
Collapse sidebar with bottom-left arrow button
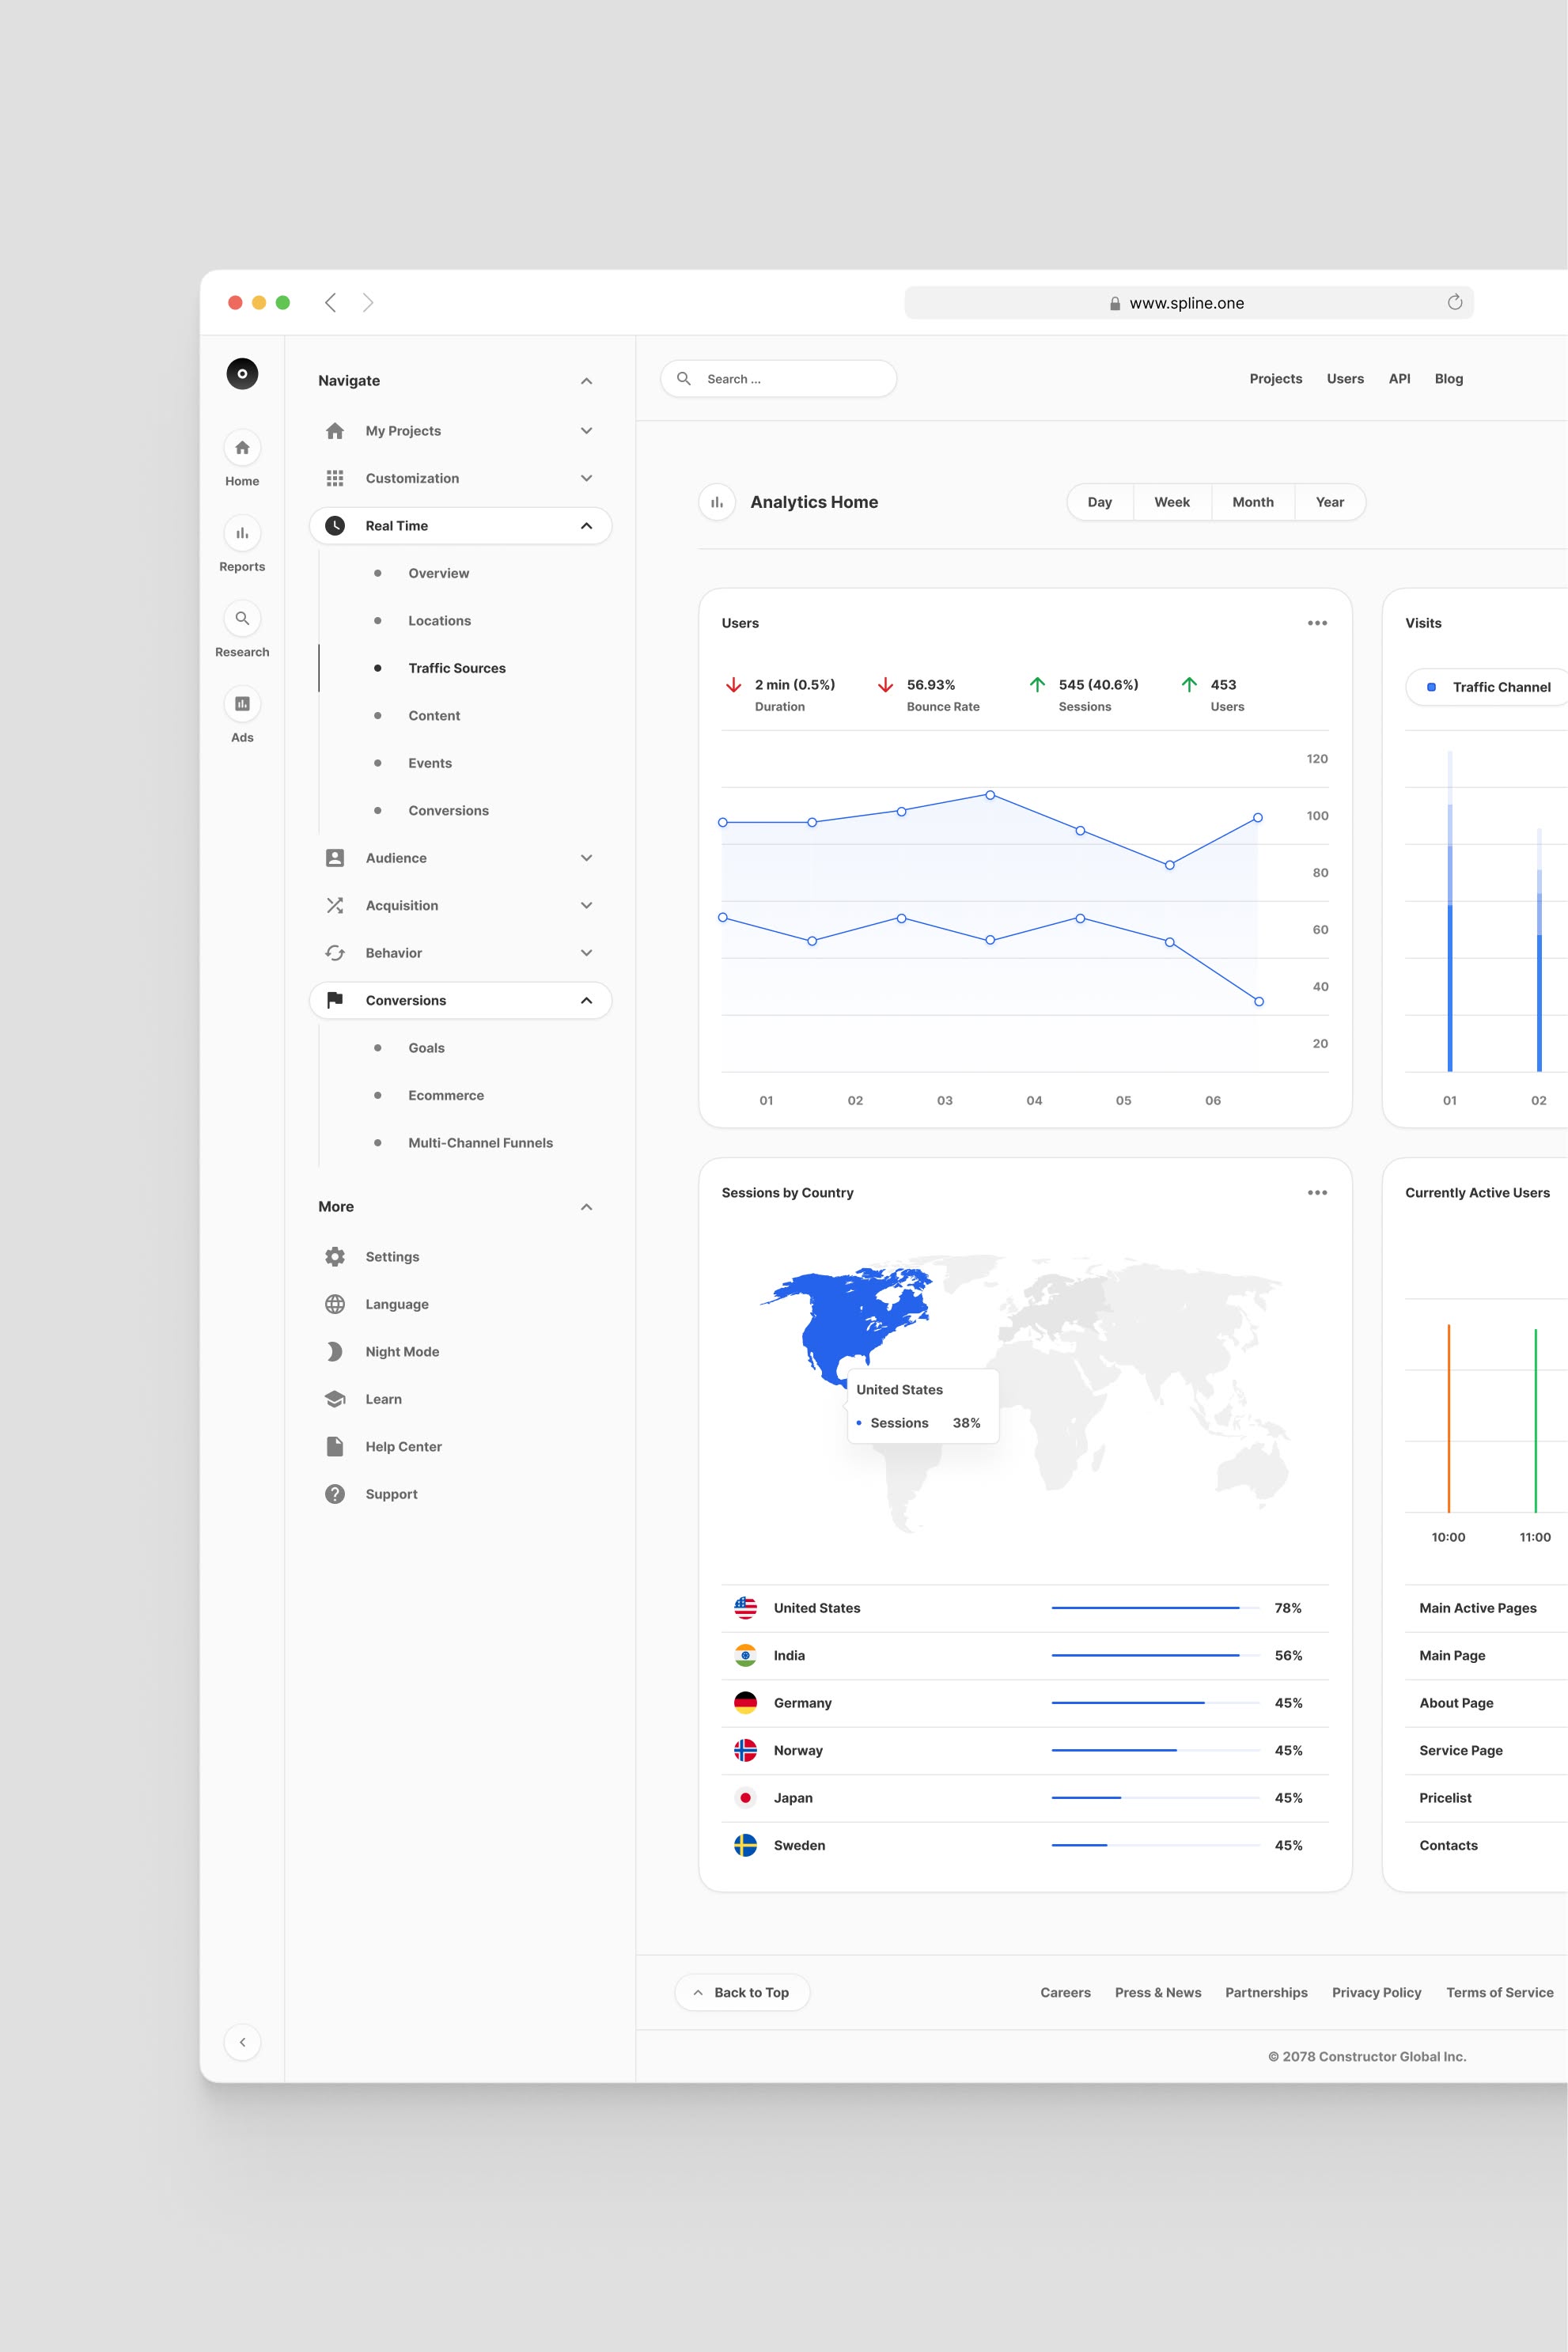(242, 2042)
